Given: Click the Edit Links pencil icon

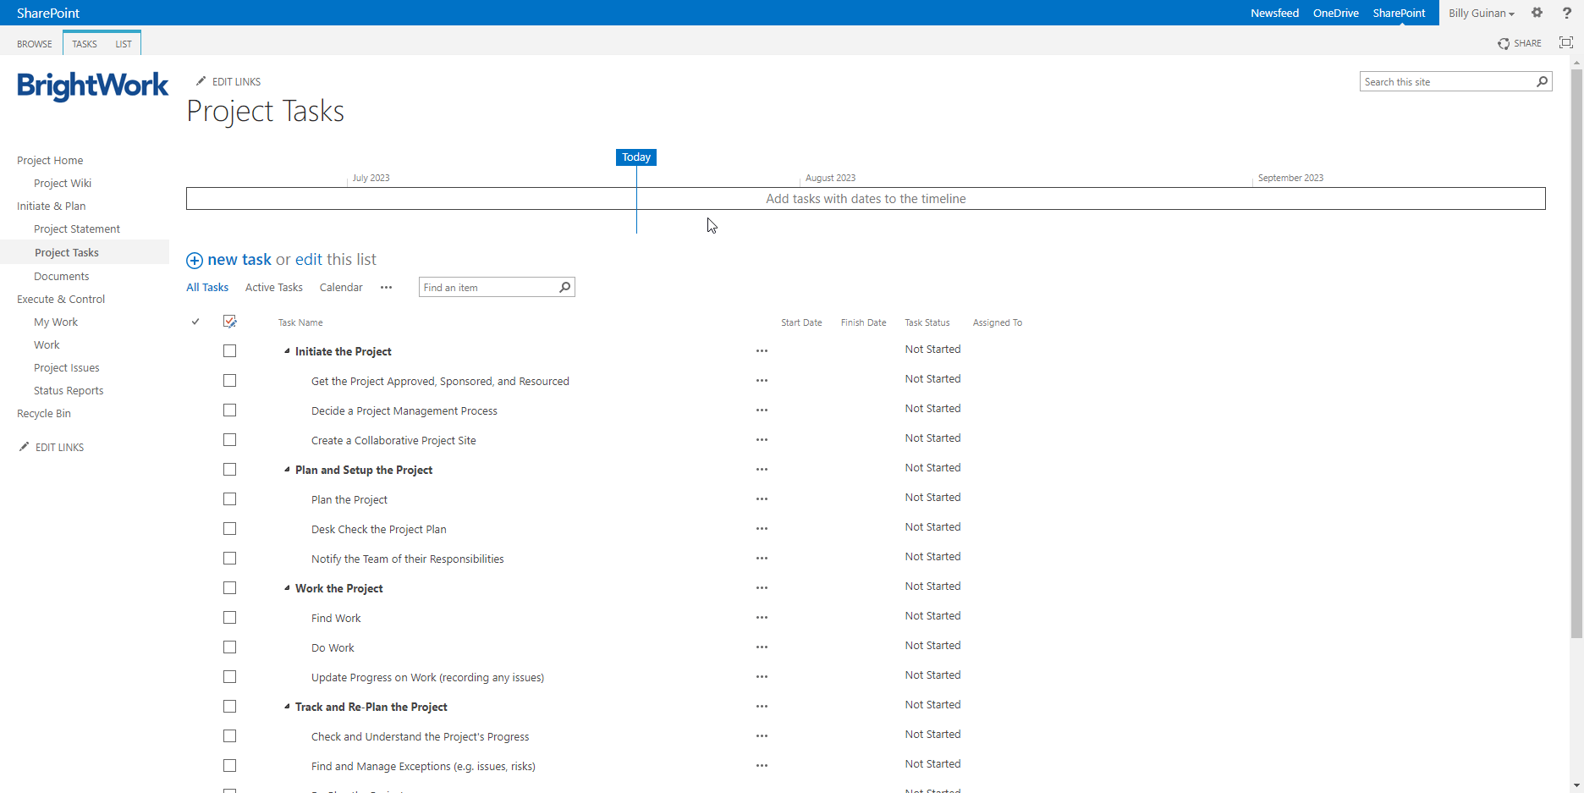Looking at the screenshot, I should [x=201, y=80].
